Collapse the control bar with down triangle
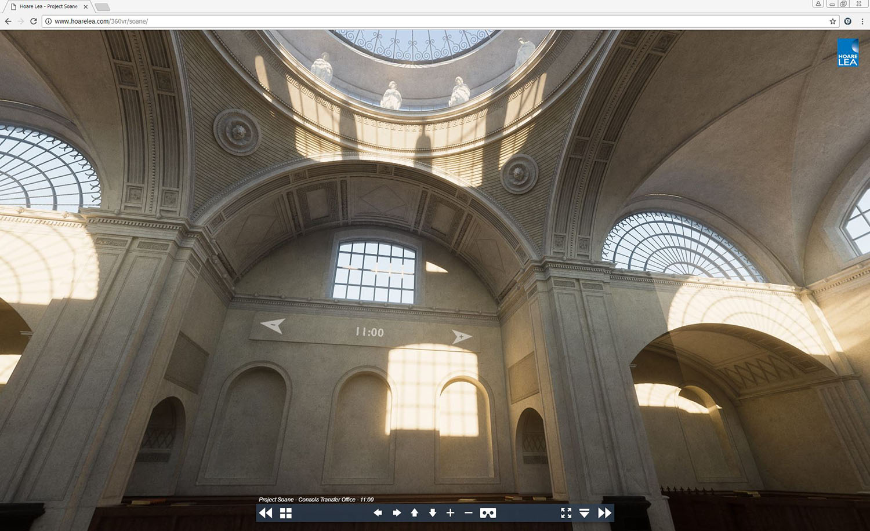 pos(585,513)
